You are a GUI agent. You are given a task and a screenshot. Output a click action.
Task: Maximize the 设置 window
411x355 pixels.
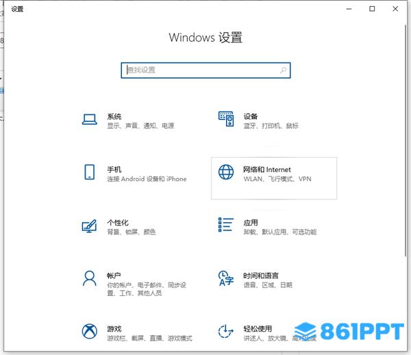372,9
